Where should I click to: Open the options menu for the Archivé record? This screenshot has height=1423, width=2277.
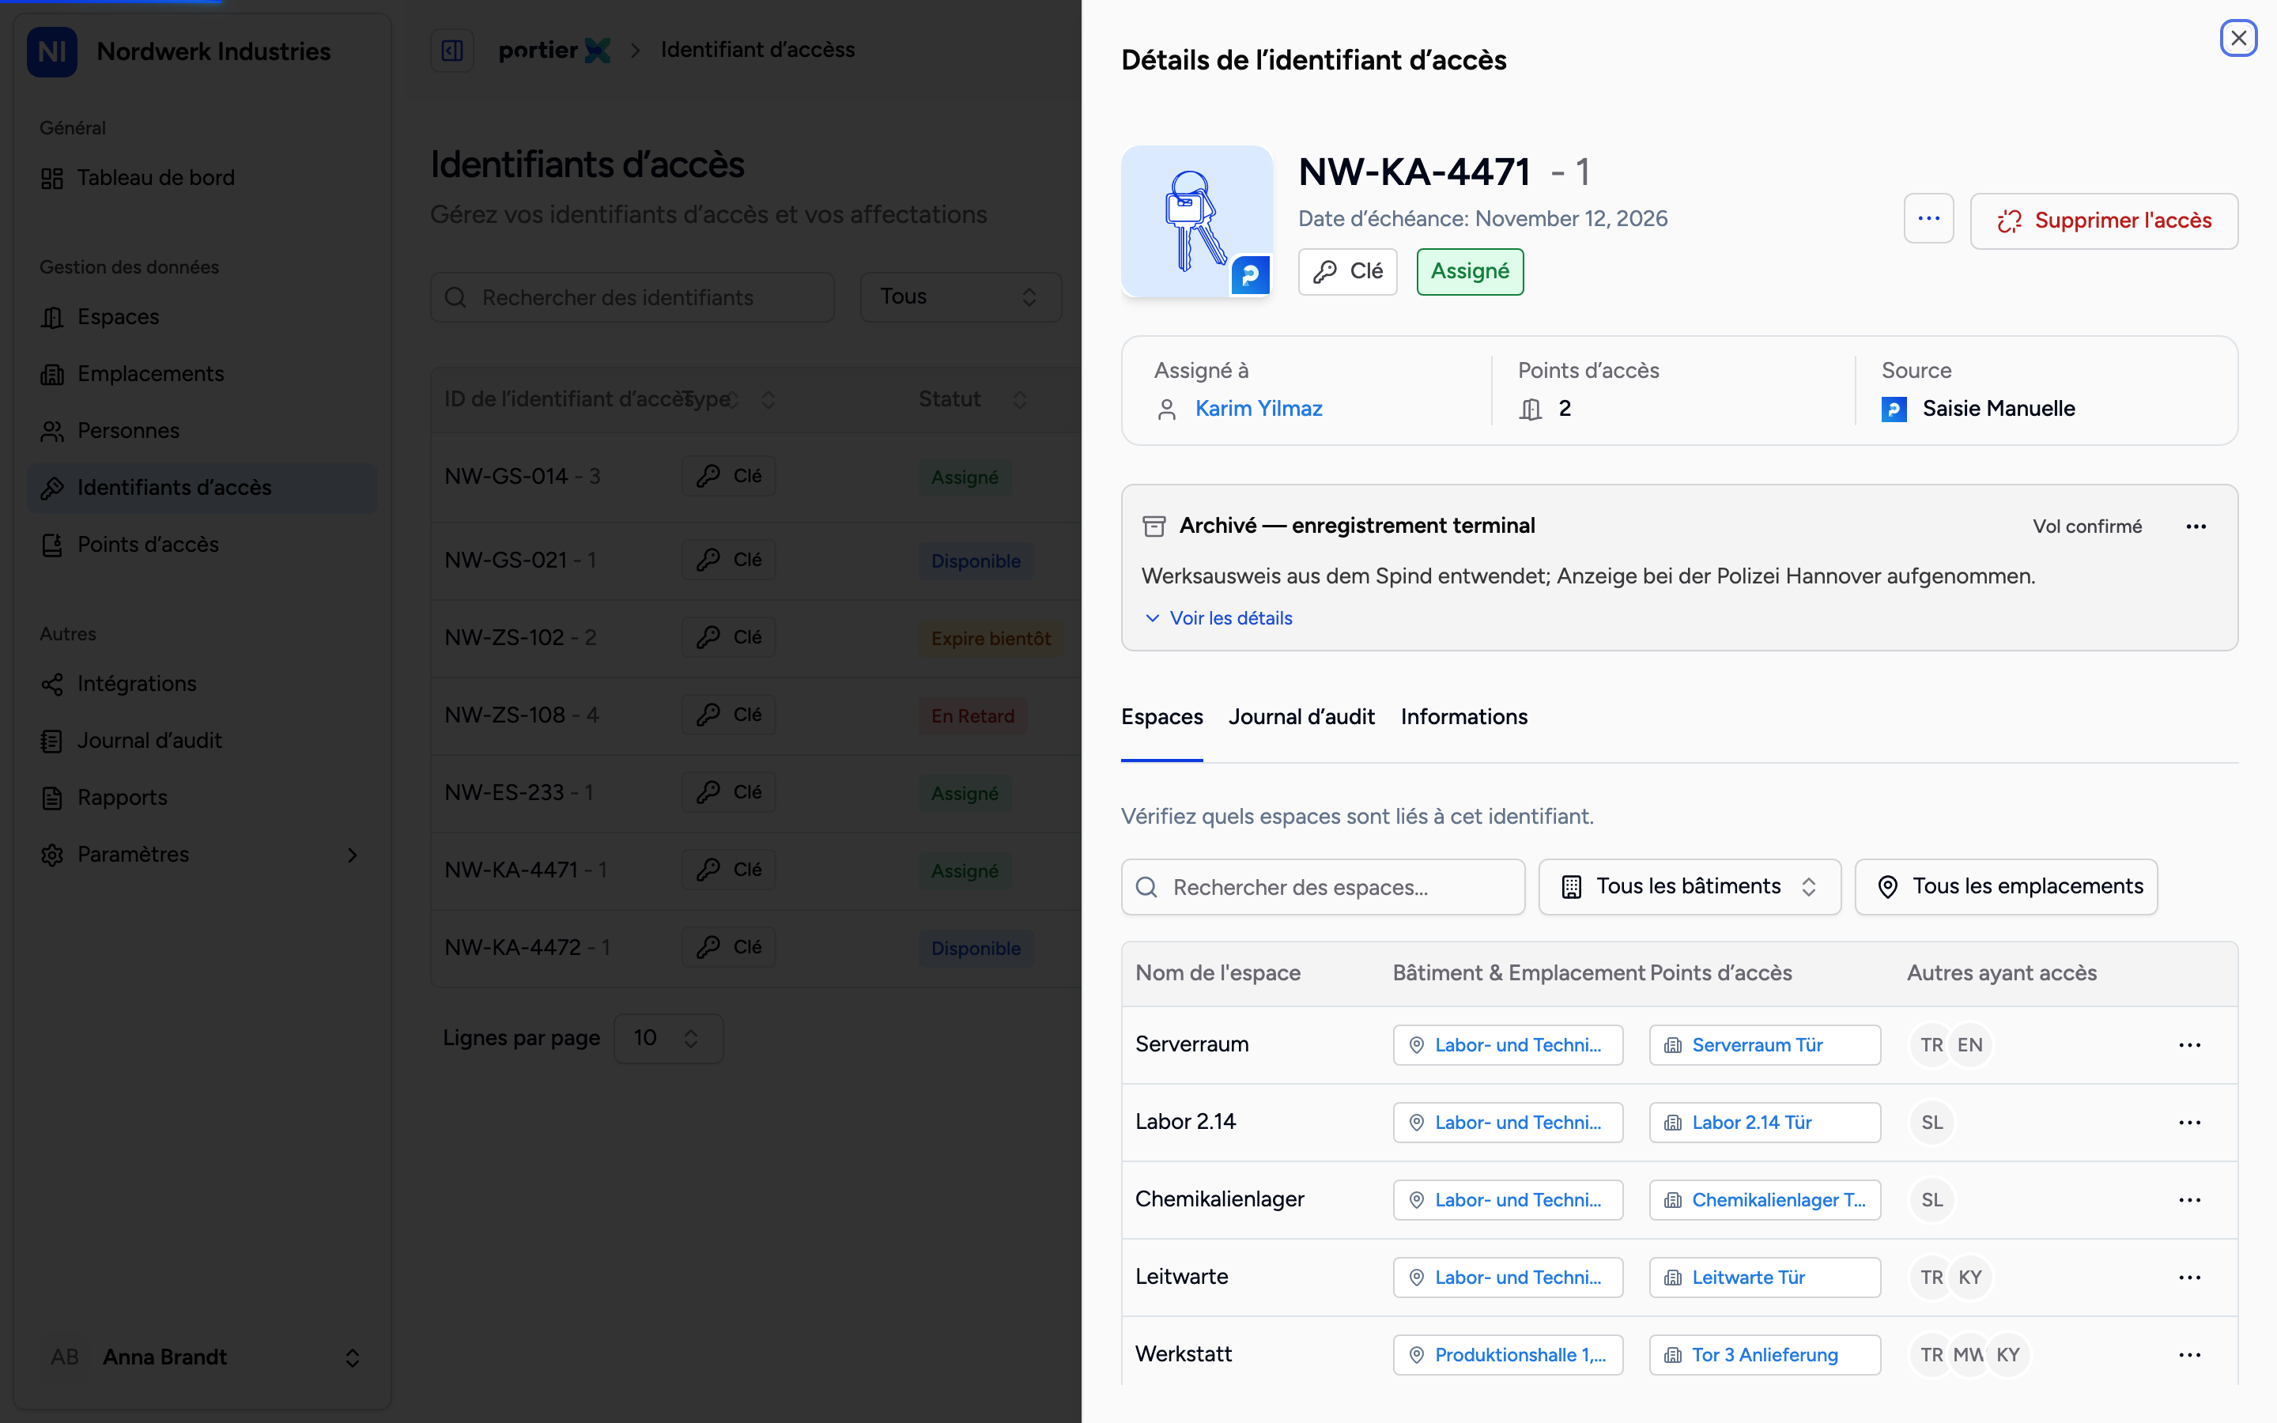2196,526
